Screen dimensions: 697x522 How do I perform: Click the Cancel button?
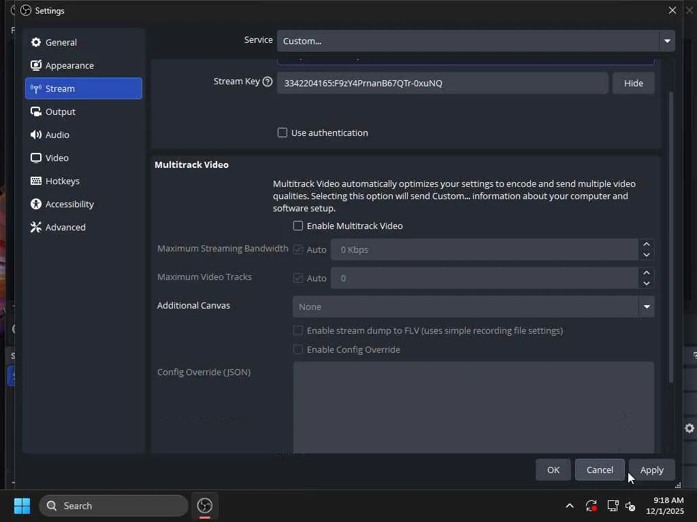pos(600,470)
